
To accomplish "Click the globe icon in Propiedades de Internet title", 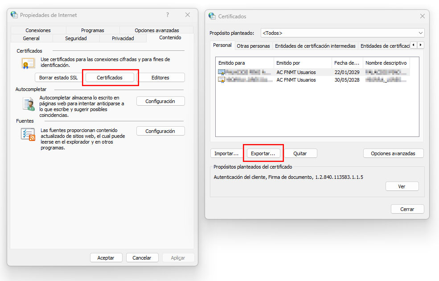I will [14, 15].
